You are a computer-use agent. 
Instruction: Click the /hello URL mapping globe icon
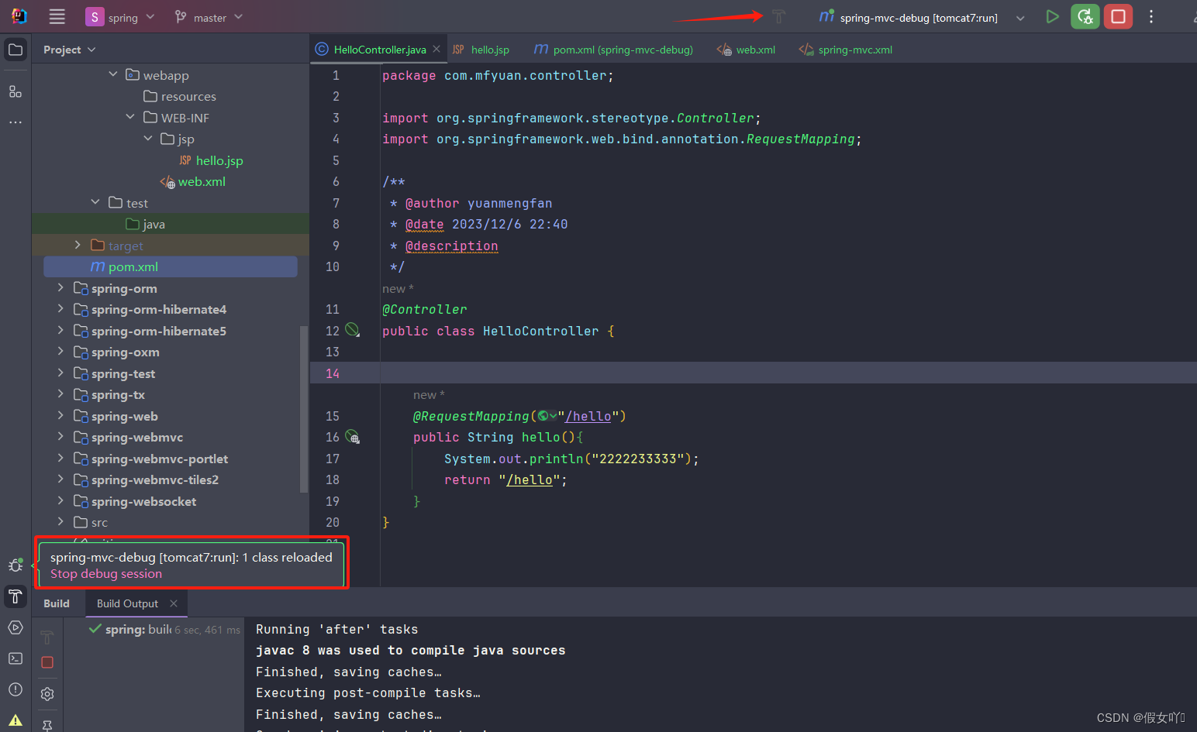543,416
